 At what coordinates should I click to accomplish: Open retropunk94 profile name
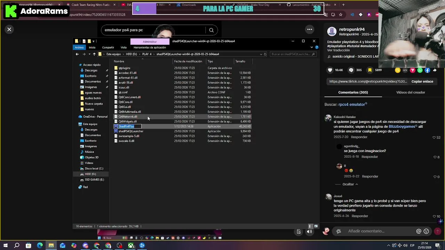(352, 30)
